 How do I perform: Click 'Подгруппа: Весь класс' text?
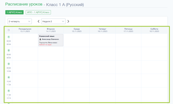pos(48,43)
